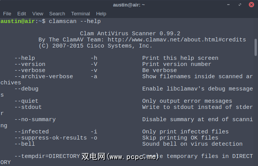Close the terminal with the red button

[252, 5]
